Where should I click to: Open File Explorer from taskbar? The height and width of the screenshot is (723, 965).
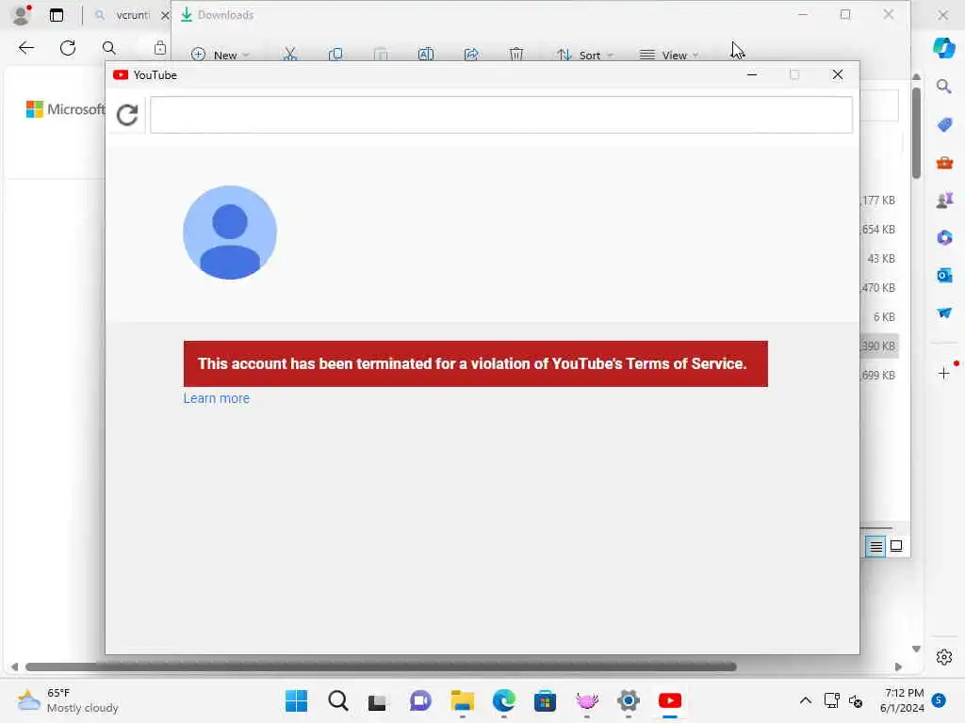pyautogui.click(x=462, y=700)
